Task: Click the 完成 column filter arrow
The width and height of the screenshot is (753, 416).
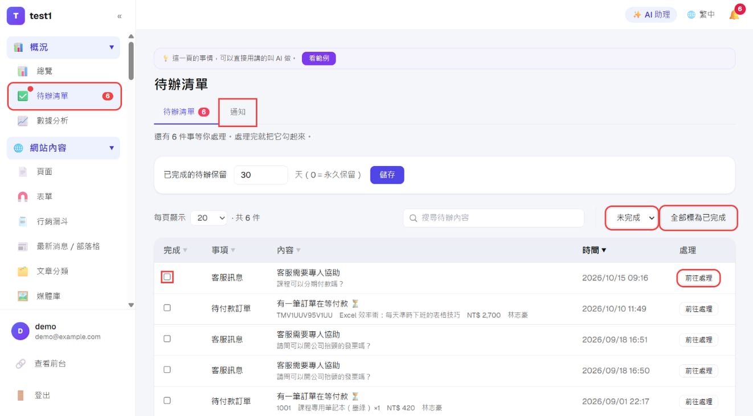Action: click(185, 251)
